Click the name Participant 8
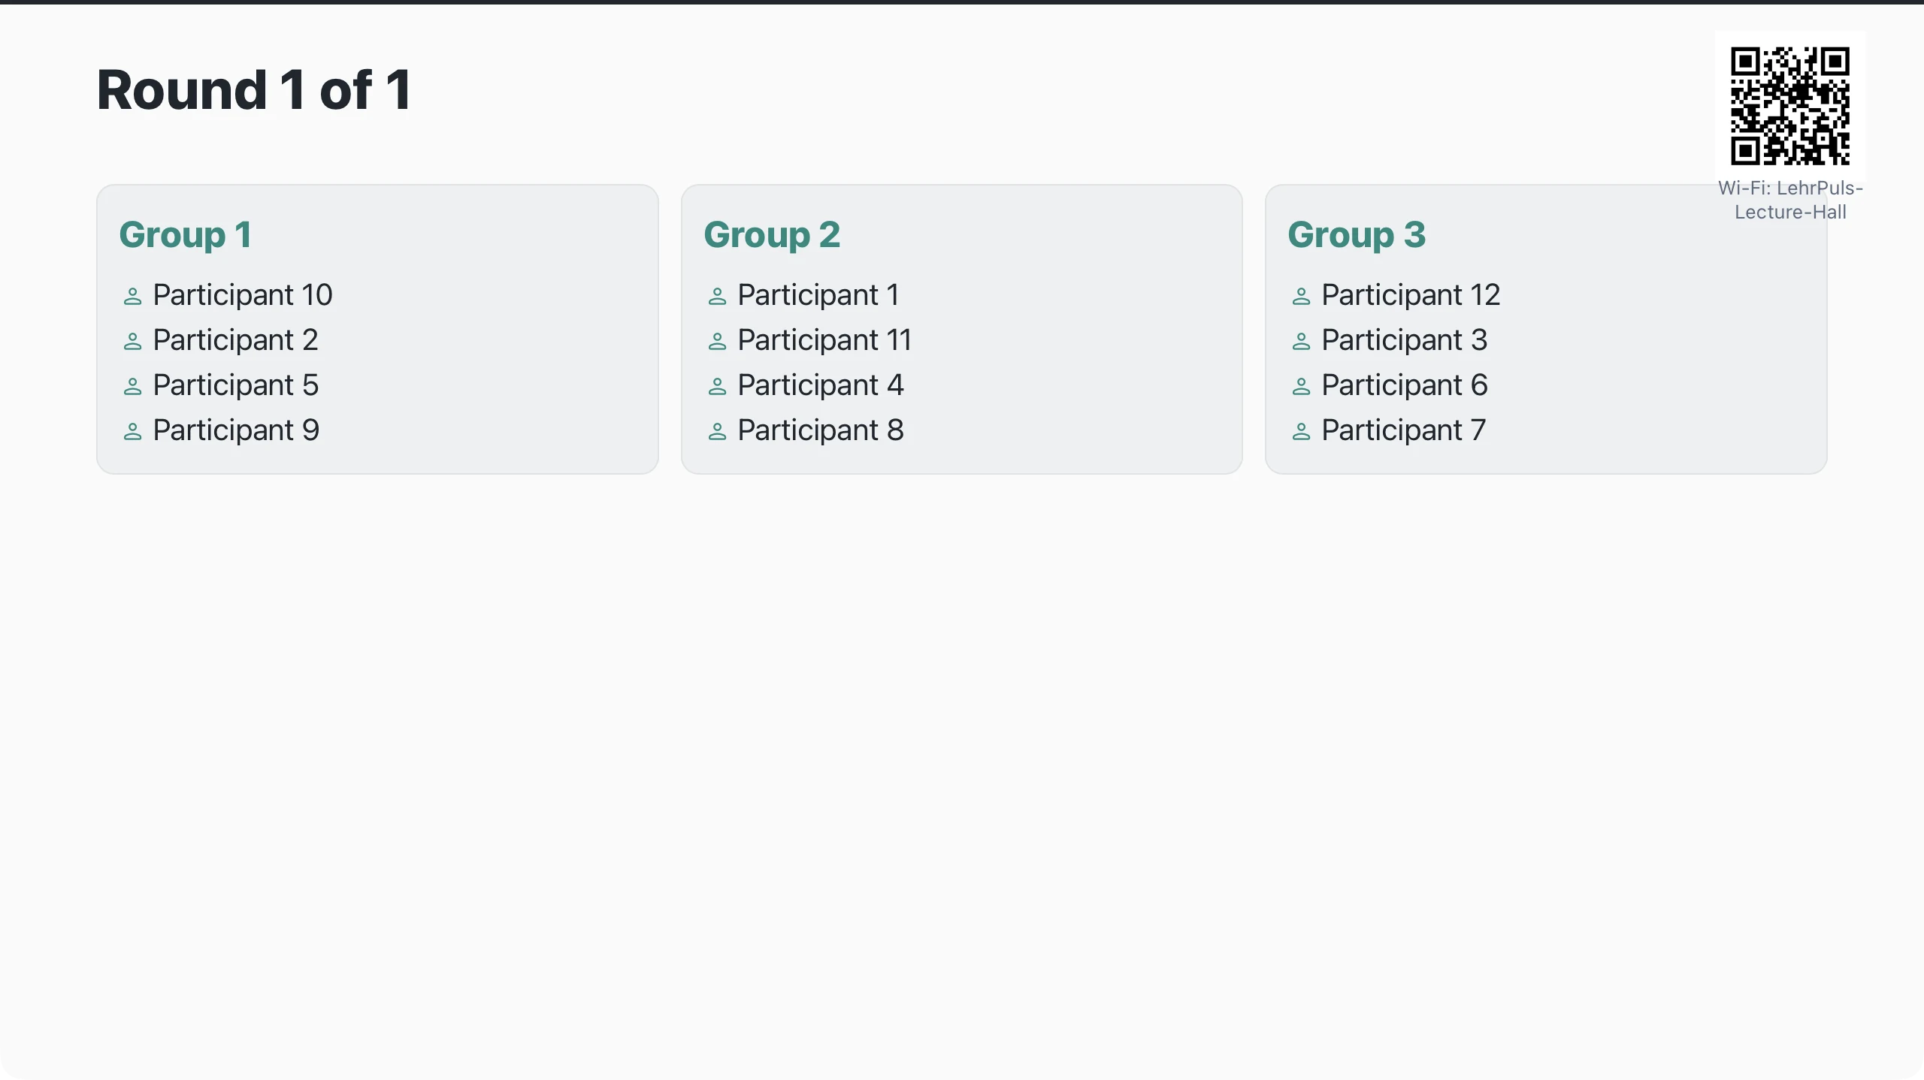Screen dimensions: 1924x1080 tap(821, 430)
